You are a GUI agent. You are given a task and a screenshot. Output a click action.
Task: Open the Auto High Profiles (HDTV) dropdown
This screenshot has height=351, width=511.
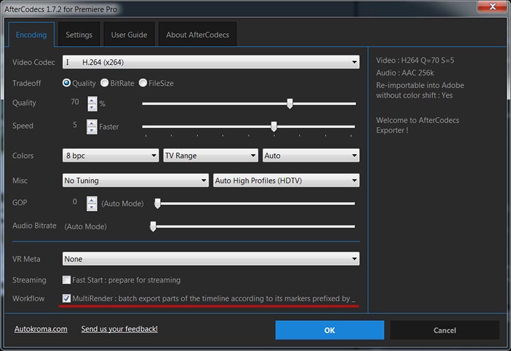[286, 180]
